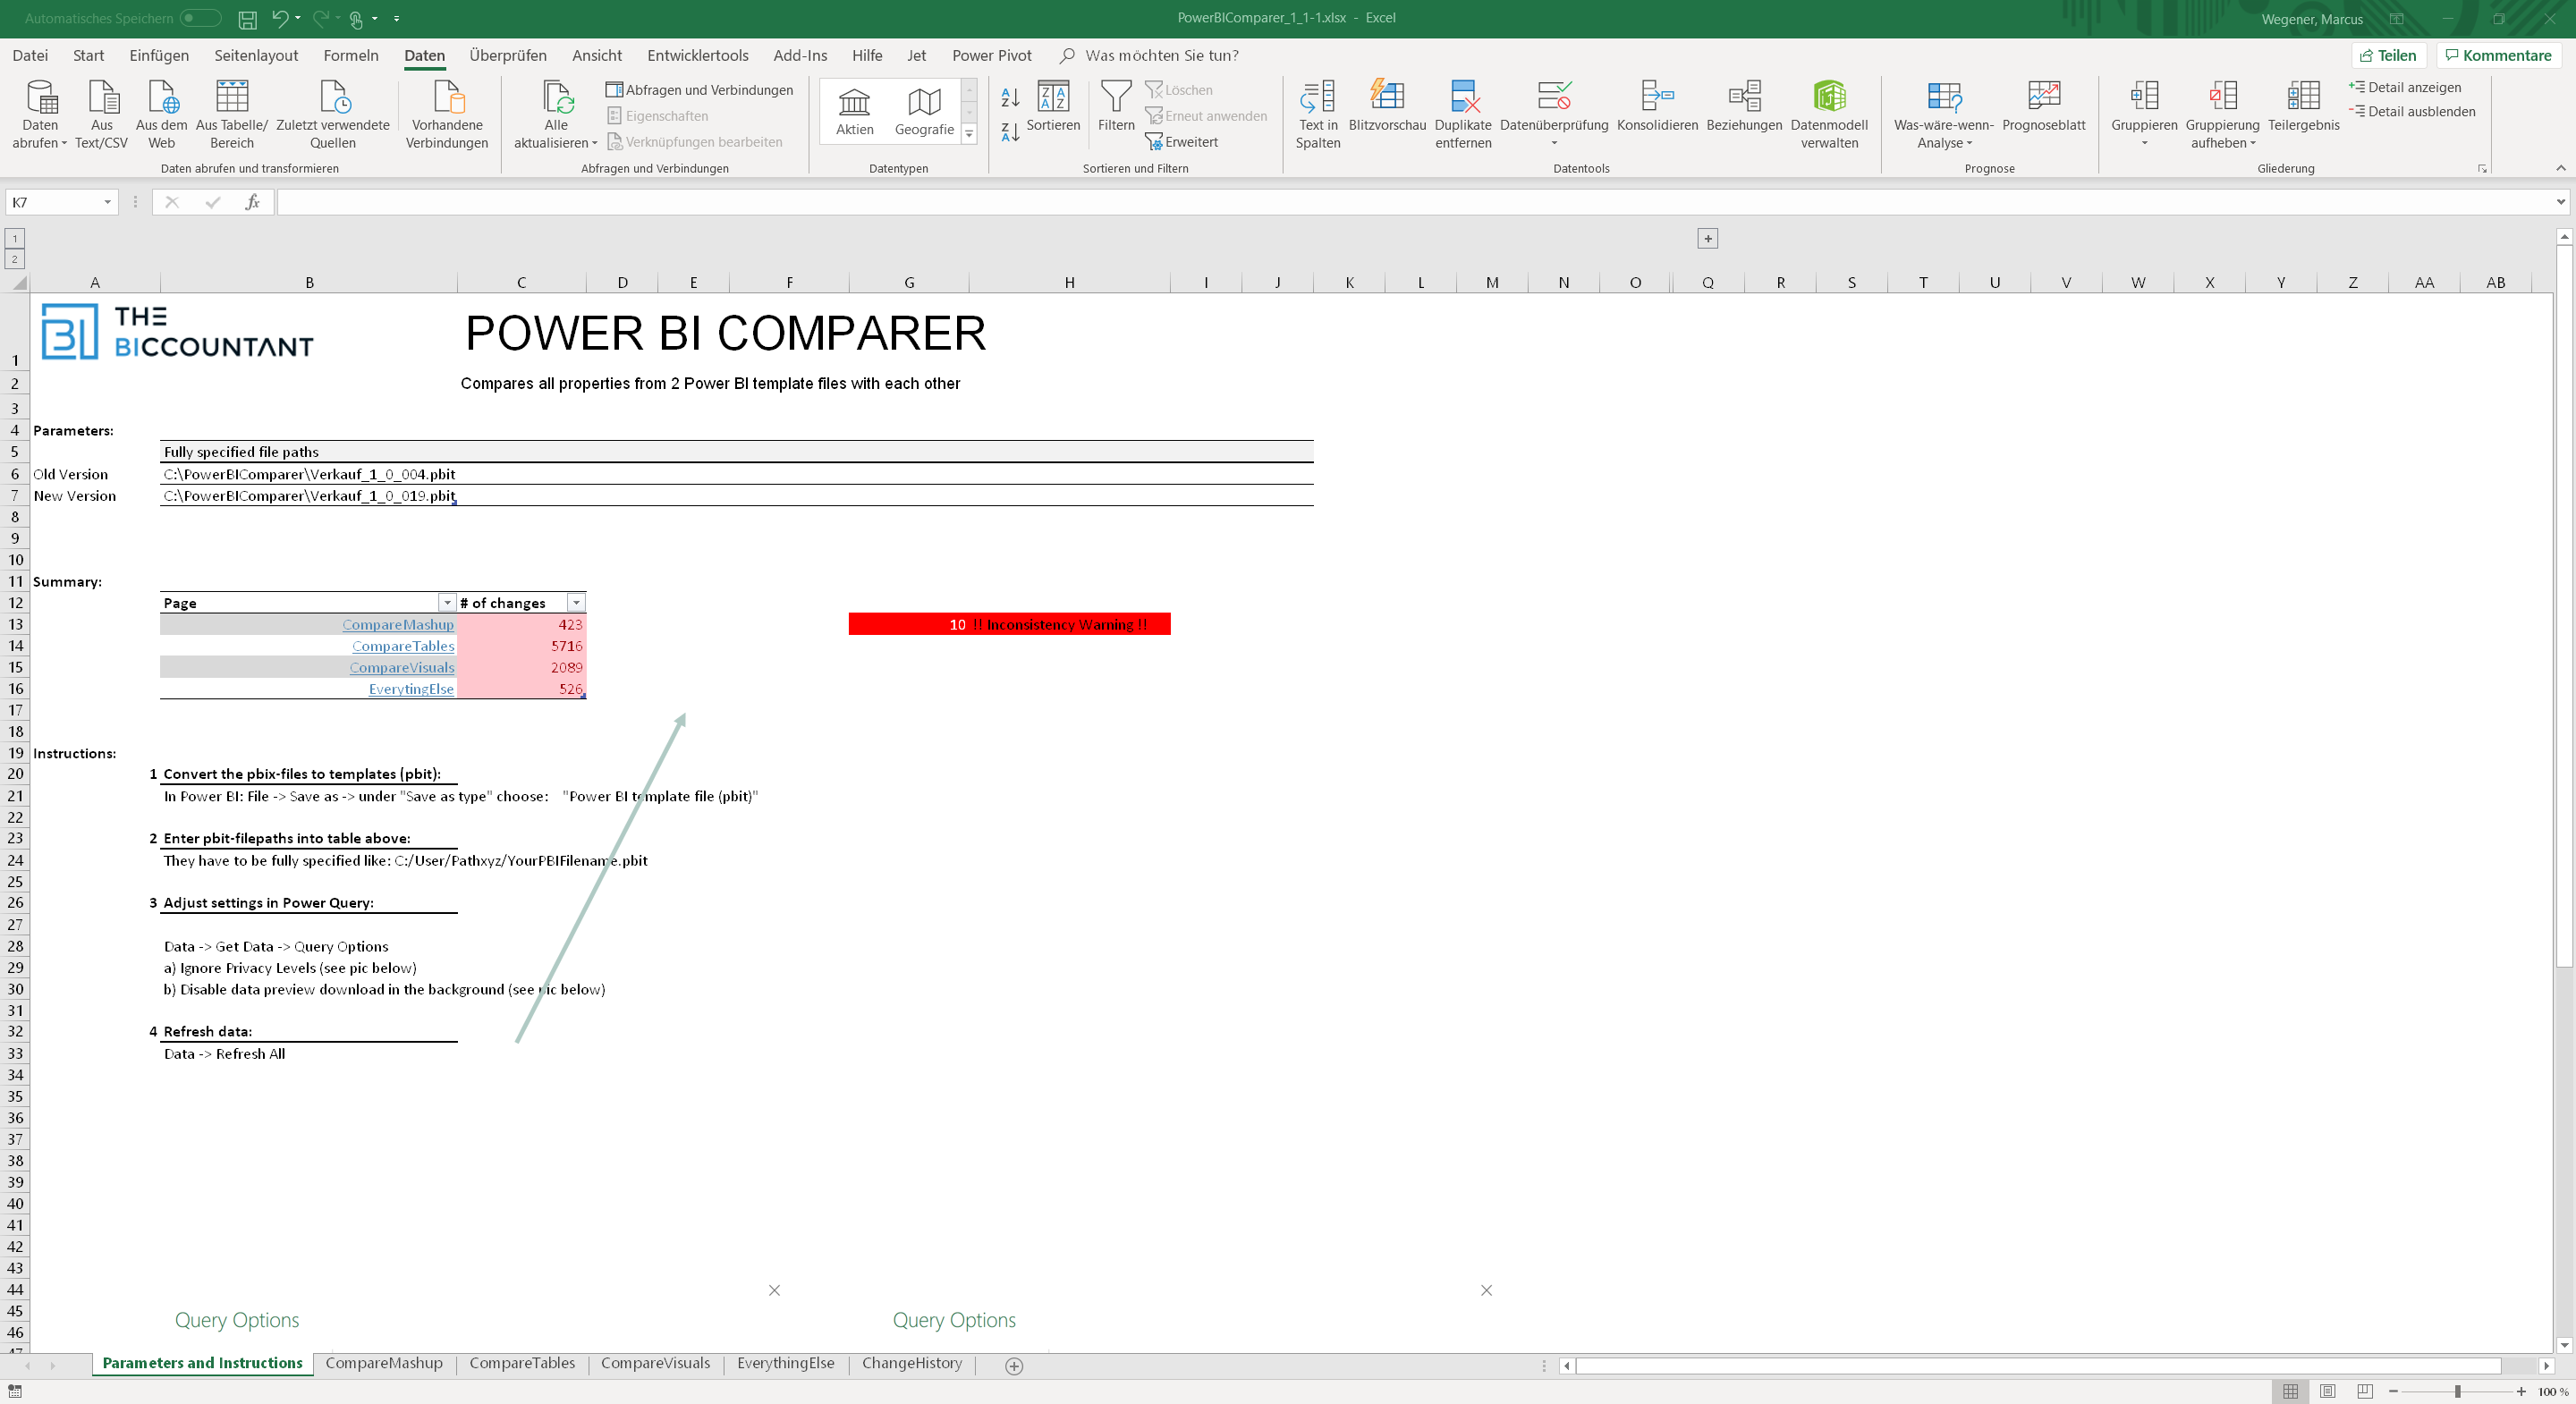Open Vorhandene Verbindungen
The width and height of the screenshot is (2576, 1404).
[447, 115]
